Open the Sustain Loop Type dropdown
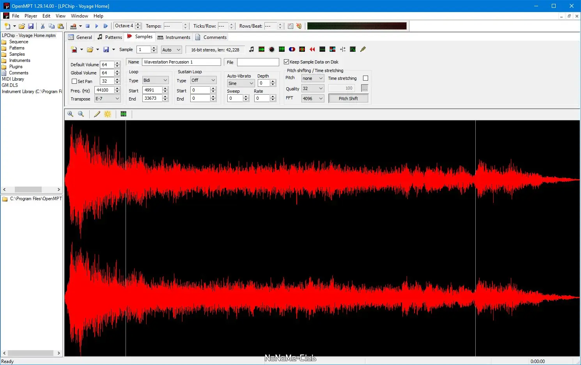The height and width of the screenshot is (365, 581). pyautogui.click(x=203, y=80)
